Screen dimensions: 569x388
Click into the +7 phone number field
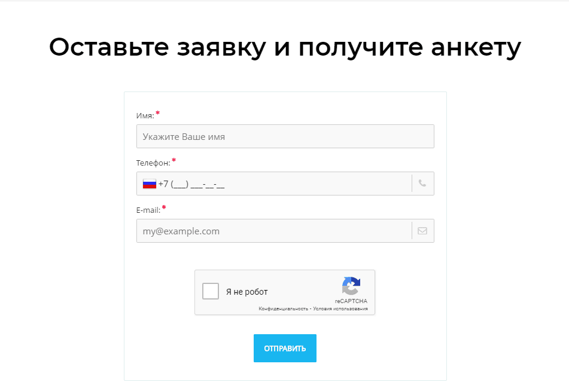pos(281,184)
